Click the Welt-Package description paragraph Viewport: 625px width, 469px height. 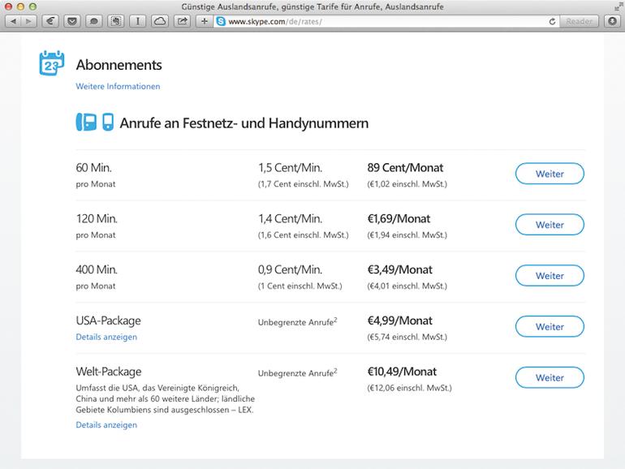coord(165,399)
